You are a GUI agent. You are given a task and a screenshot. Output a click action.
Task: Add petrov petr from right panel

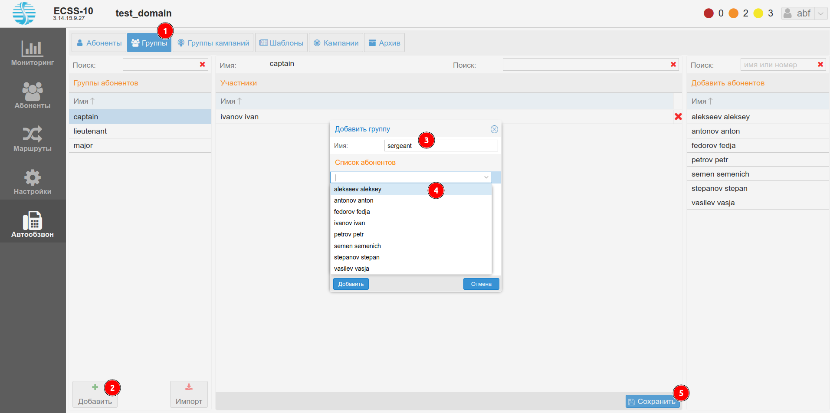point(758,160)
